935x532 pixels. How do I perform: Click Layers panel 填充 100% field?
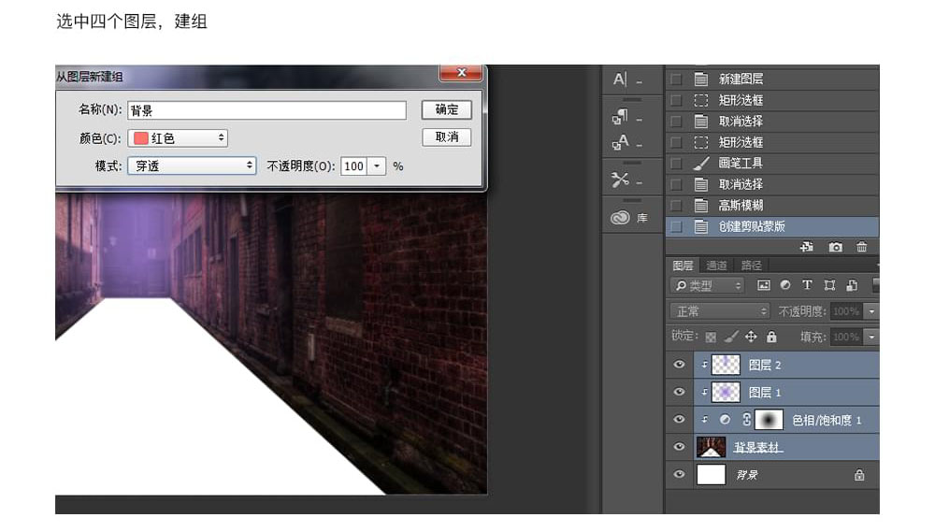coord(847,337)
